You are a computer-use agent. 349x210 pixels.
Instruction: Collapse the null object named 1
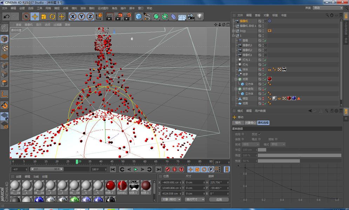pyautogui.click(x=233, y=35)
